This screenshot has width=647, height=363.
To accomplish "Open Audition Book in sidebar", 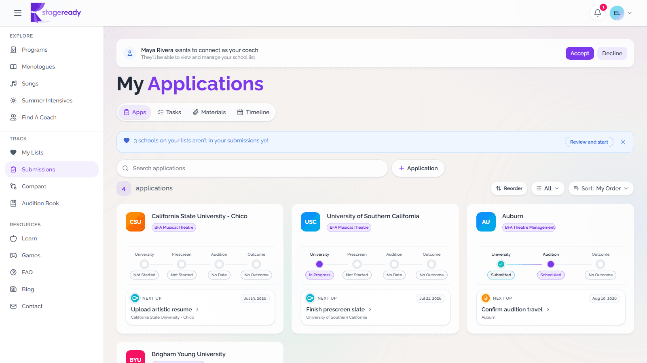I will [52, 203].
